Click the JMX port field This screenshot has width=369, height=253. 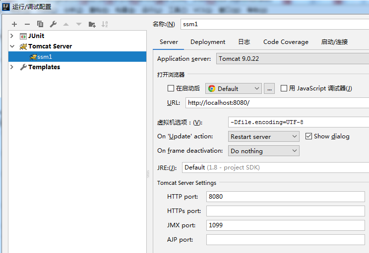point(286,225)
